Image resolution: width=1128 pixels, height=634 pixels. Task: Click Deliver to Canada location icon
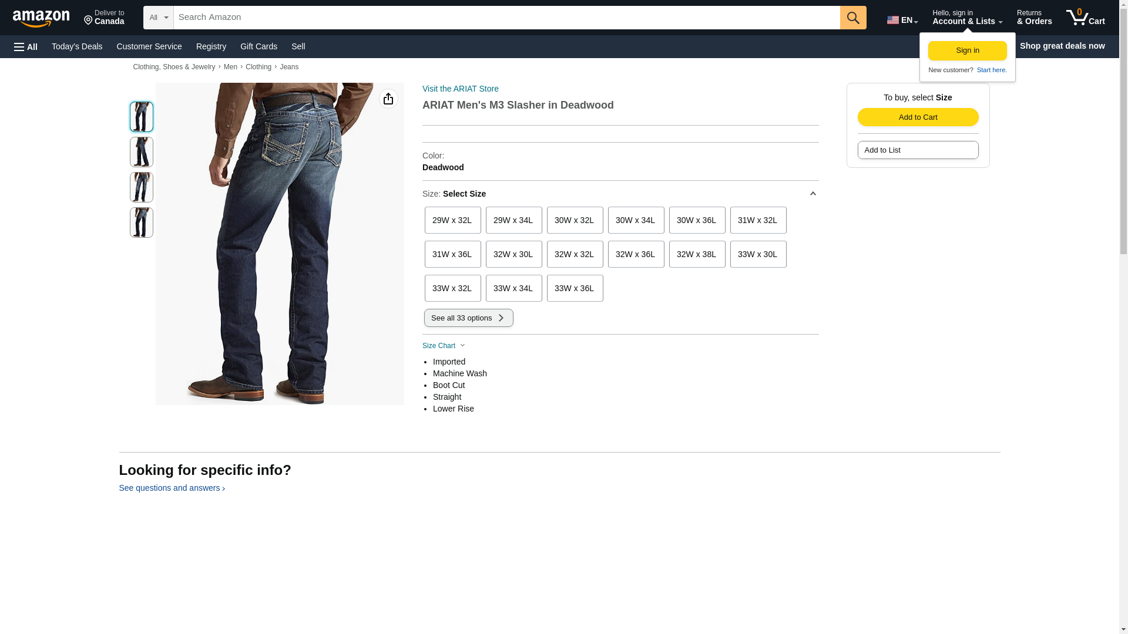pos(89,21)
